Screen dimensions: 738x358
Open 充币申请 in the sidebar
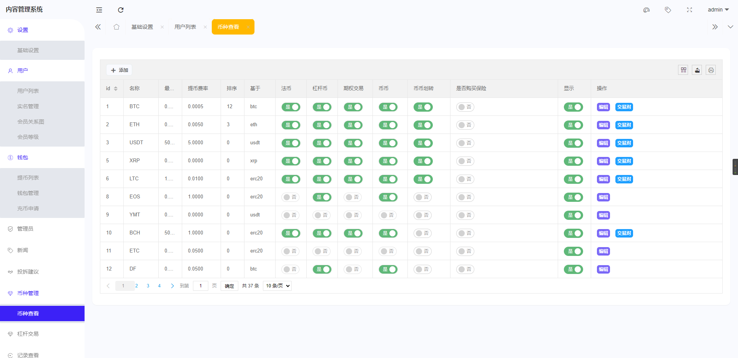coord(42,208)
